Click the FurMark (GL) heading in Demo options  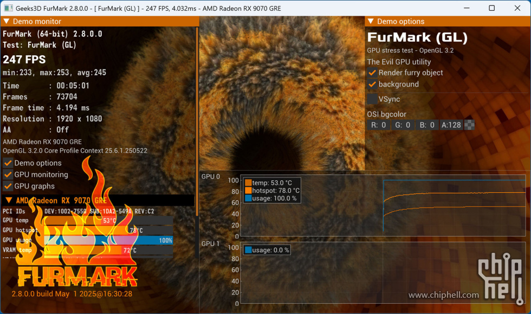tap(417, 37)
